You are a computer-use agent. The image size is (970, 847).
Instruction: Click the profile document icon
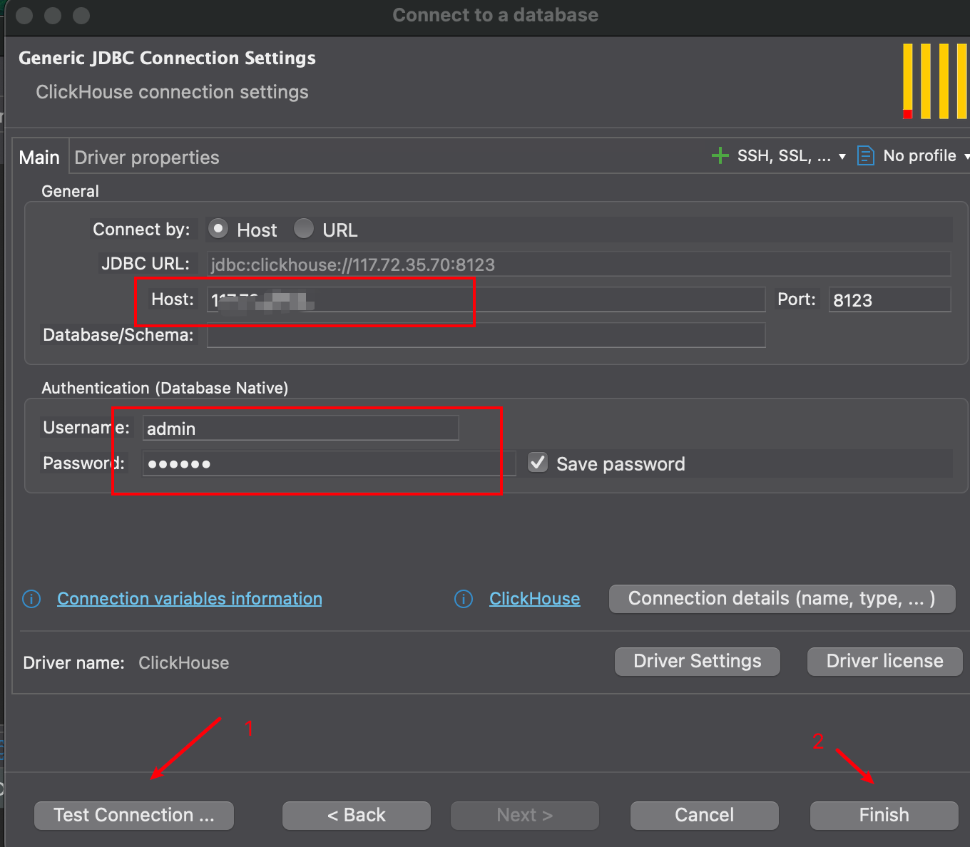865,155
